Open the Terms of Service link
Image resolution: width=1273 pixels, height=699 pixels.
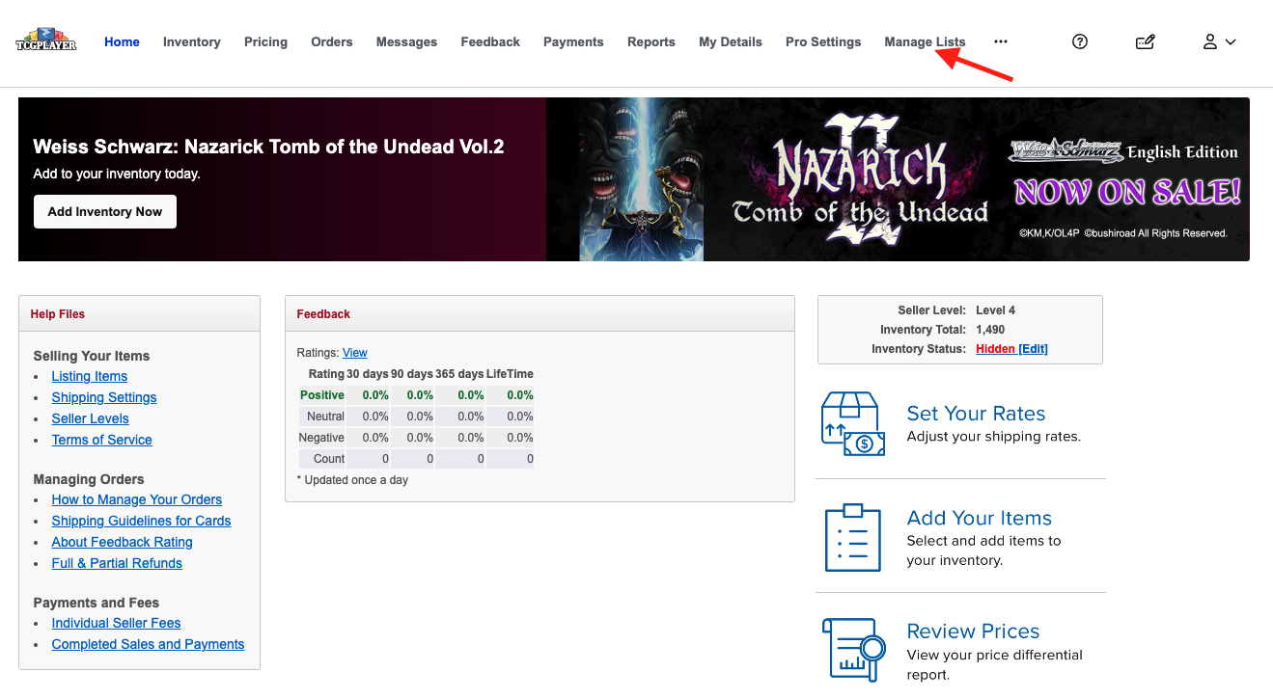(102, 440)
